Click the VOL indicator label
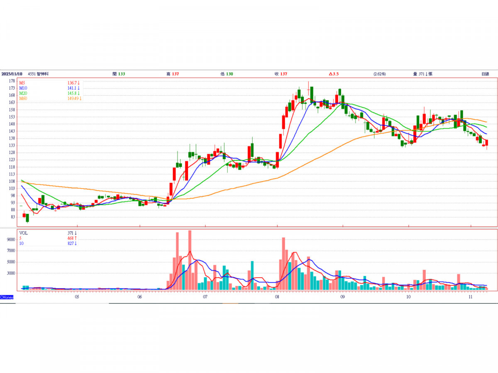 pos(23,233)
